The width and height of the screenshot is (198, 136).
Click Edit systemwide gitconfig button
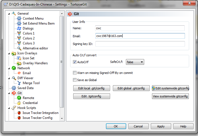[x=170, y=88]
